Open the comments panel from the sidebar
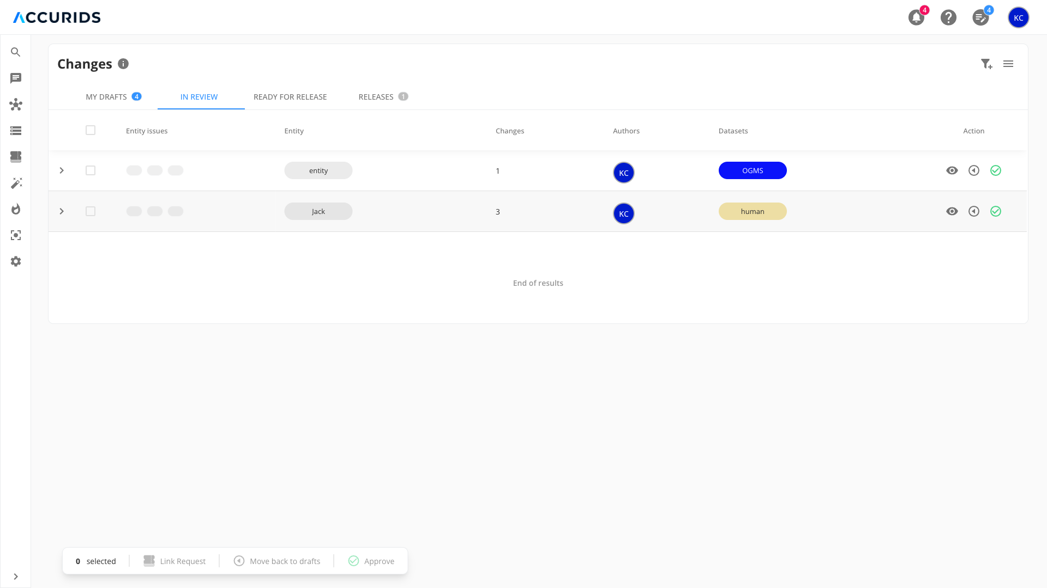The image size is (1047, 588). point(16,78)
